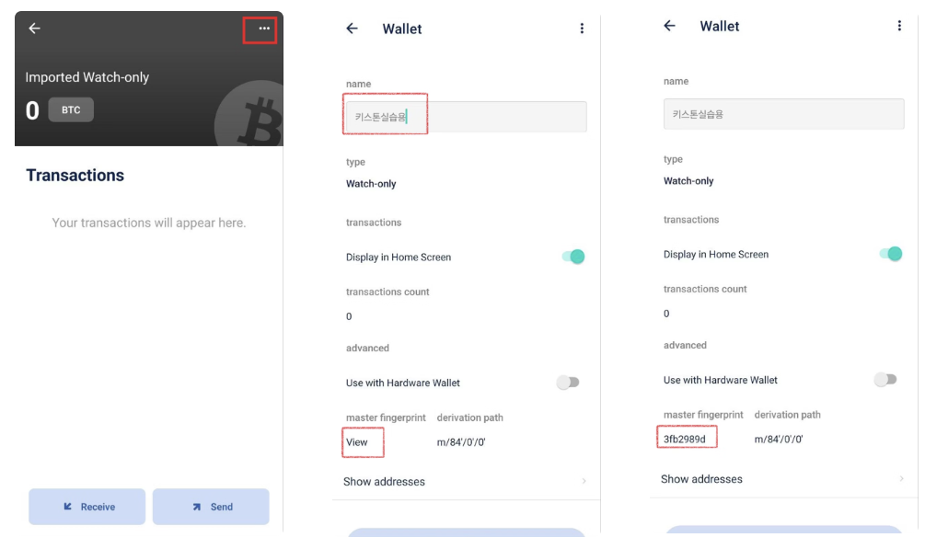This screenshot has width=925, height=549.
Task: Go back from the Imported Watch-only wallet screen
Action: 35,29
